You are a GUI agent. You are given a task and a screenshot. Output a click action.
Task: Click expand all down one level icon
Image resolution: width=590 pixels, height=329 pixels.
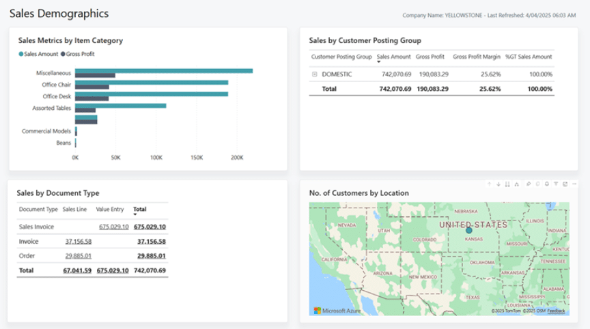(517, 184)
